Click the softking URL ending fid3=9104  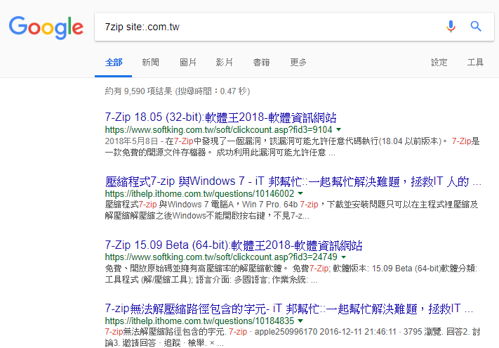click(218, 129)
